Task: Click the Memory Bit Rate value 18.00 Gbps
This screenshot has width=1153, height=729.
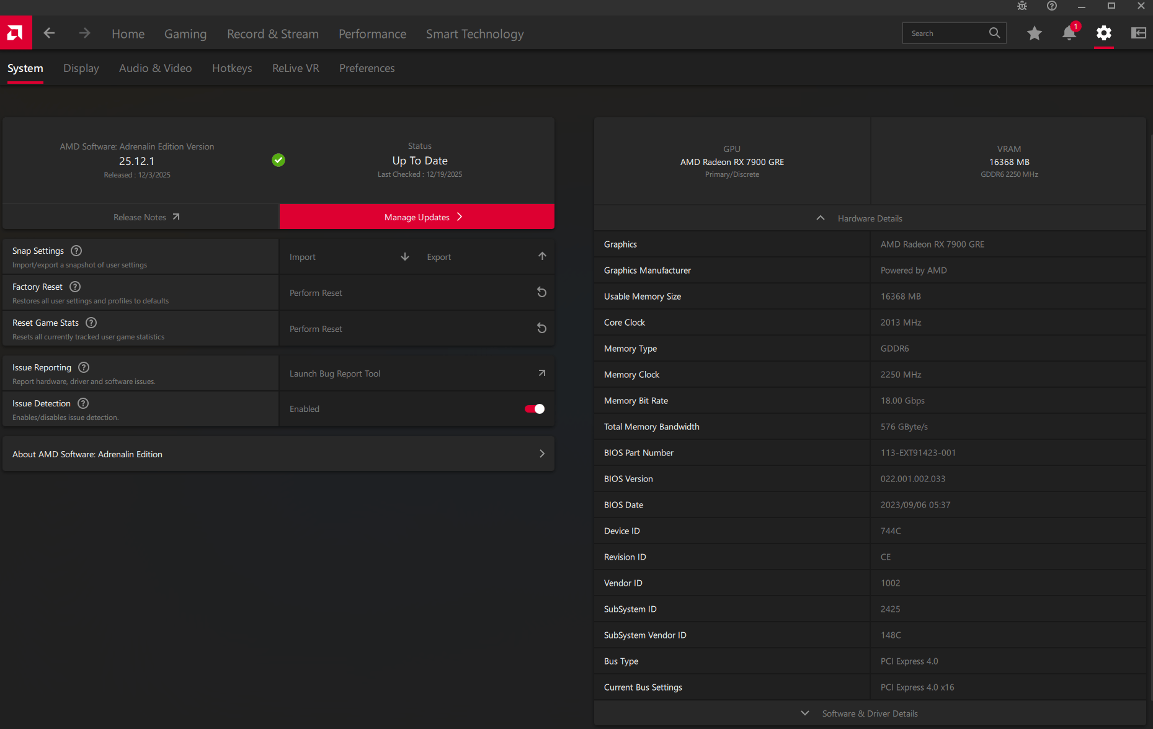Action: pos(902,401)
